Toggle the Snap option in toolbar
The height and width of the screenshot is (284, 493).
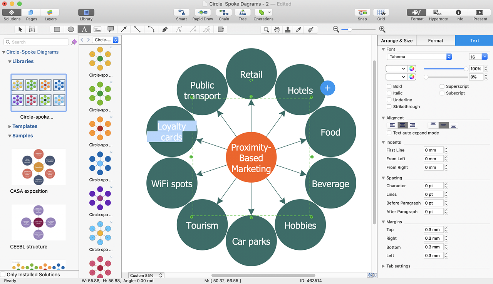[362, 13]
